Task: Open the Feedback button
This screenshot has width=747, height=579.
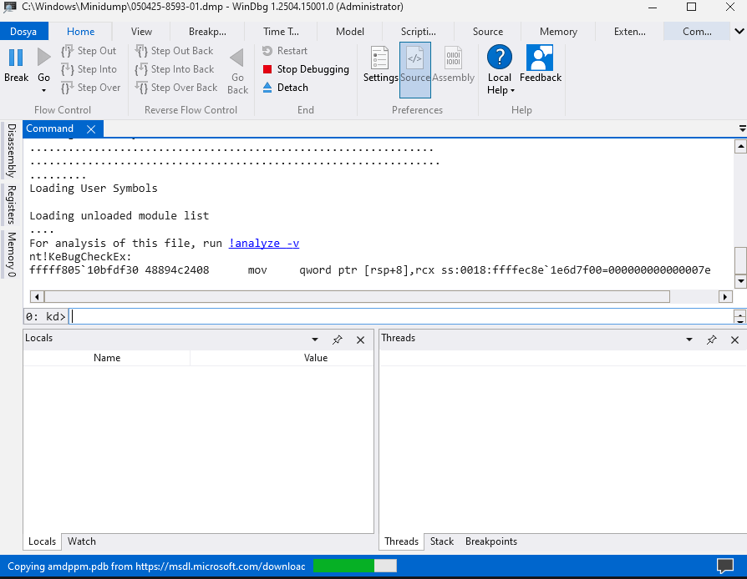Action: (541, 63)
